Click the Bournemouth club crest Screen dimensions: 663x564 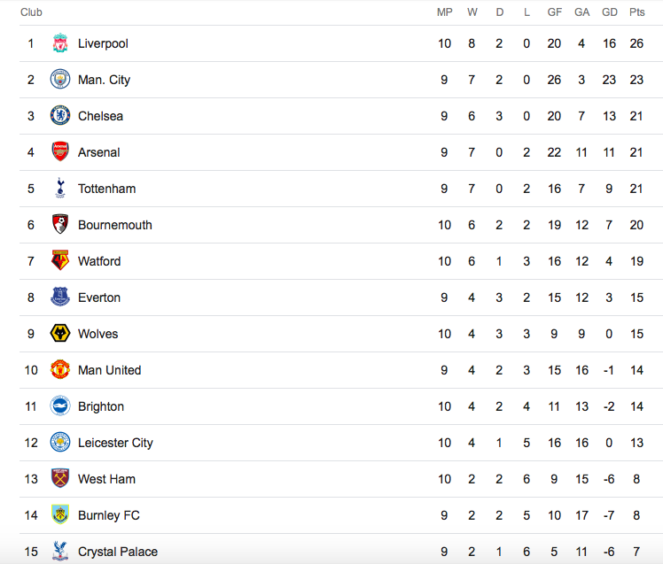point(60,225)
